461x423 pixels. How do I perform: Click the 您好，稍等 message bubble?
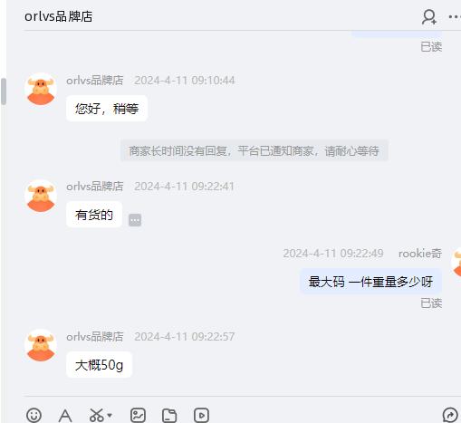[107, 109]
